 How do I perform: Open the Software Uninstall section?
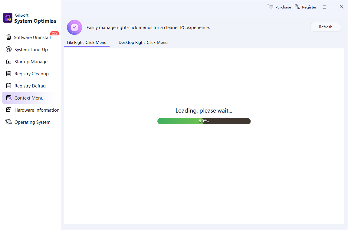[x=32, y=37]
